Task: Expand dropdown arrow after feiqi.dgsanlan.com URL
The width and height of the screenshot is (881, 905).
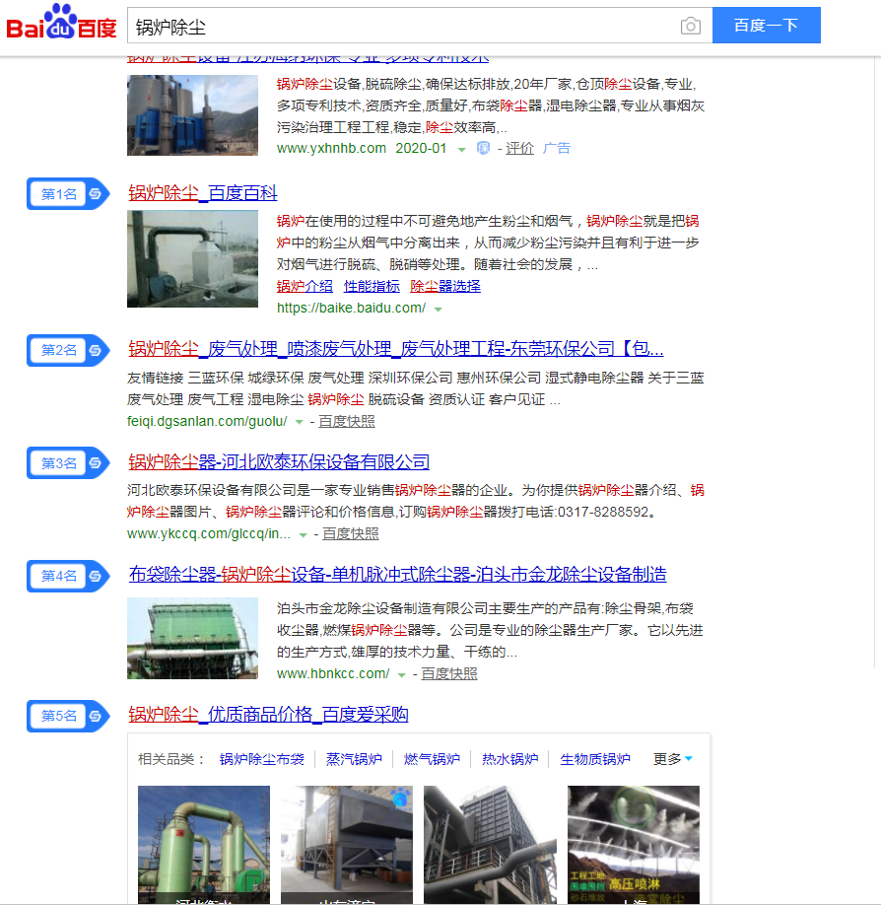Action: (x=299, y=423)
